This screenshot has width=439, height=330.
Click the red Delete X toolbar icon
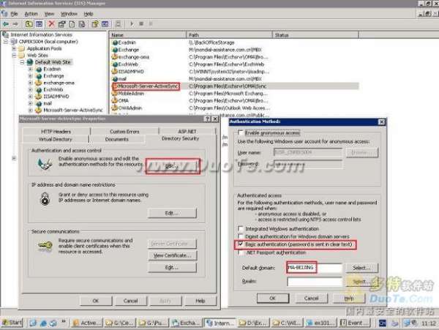coord(52,24)
